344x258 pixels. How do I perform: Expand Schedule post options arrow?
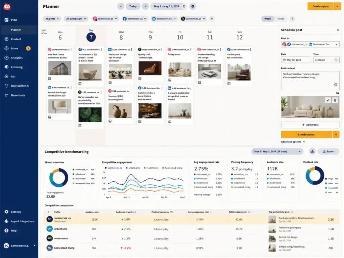[x=336, y=134]
